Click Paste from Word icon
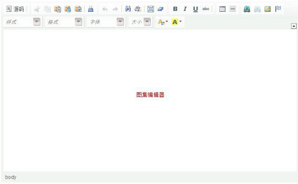298x184 pixels. coord(78,9)
